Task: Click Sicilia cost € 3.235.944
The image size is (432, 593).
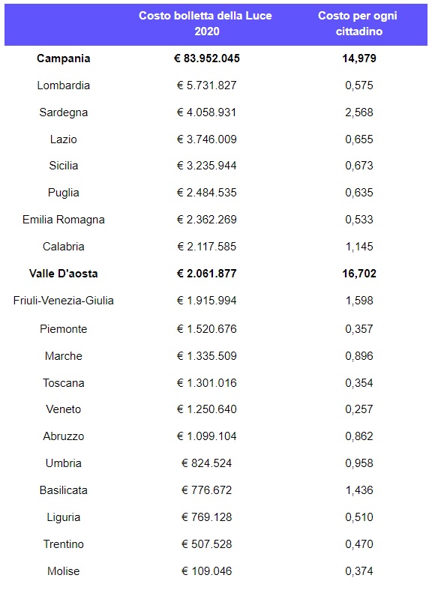Action: pyautogui.click(x=206, y=166)
